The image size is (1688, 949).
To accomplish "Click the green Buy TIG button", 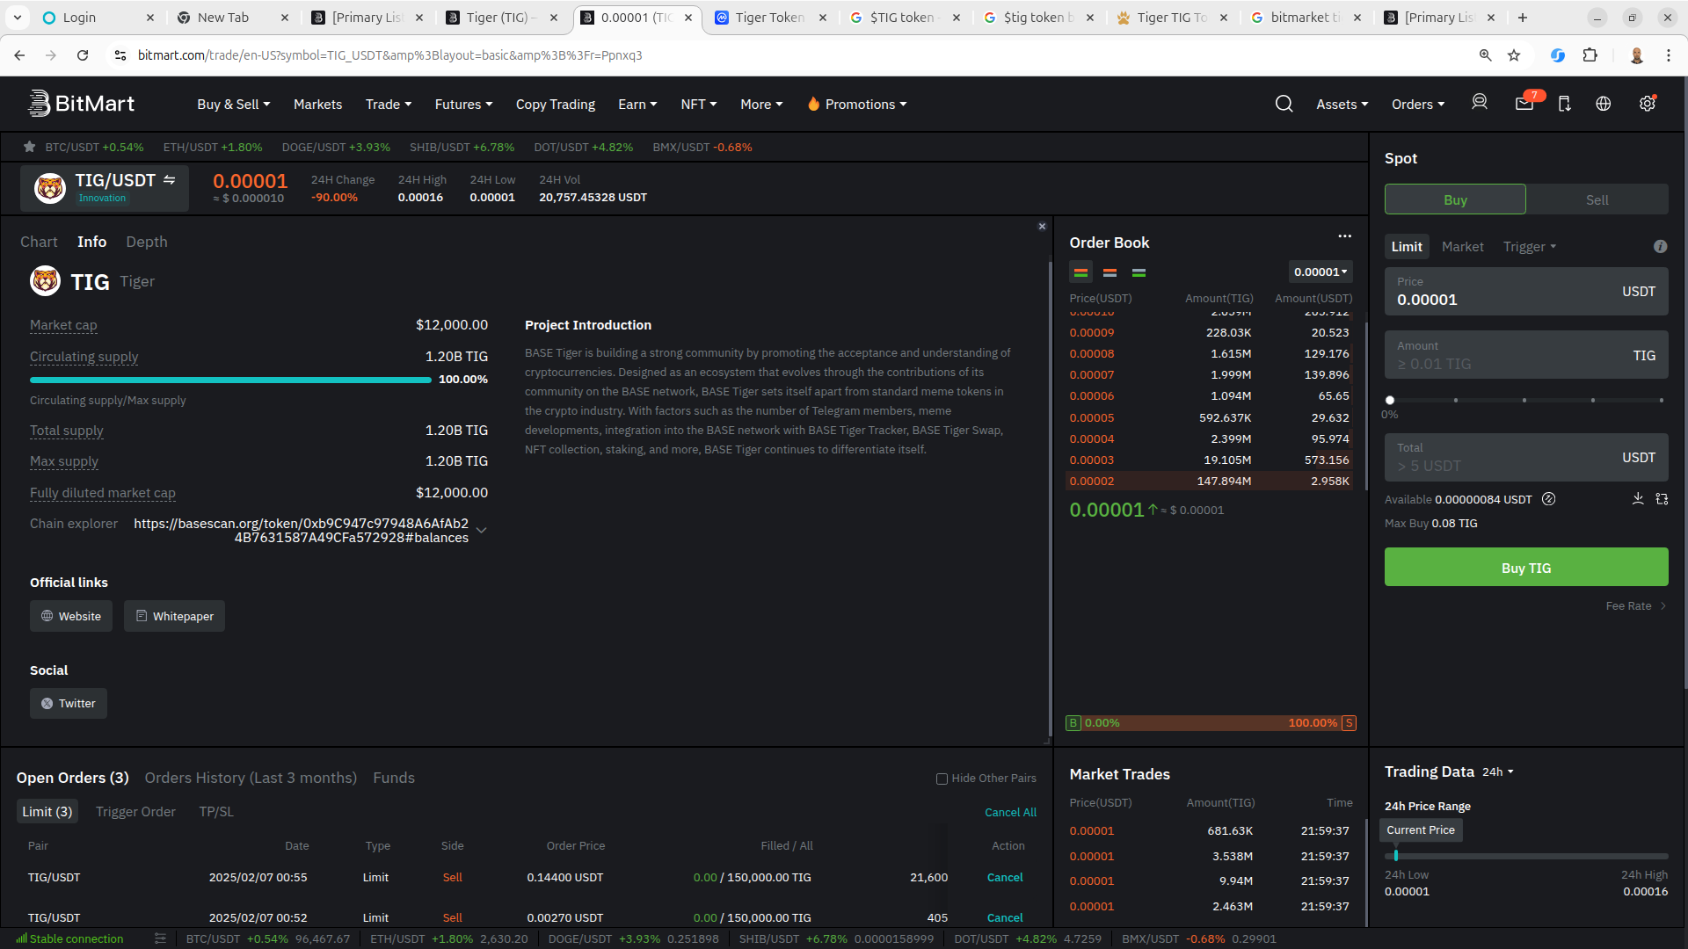I will (x=1526, y=568).
